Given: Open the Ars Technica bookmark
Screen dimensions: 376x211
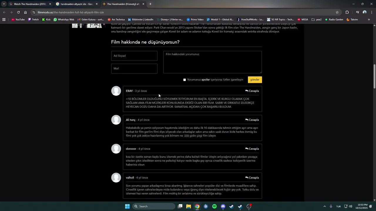Looking at the screenshot, I should [x=116, y=20].
